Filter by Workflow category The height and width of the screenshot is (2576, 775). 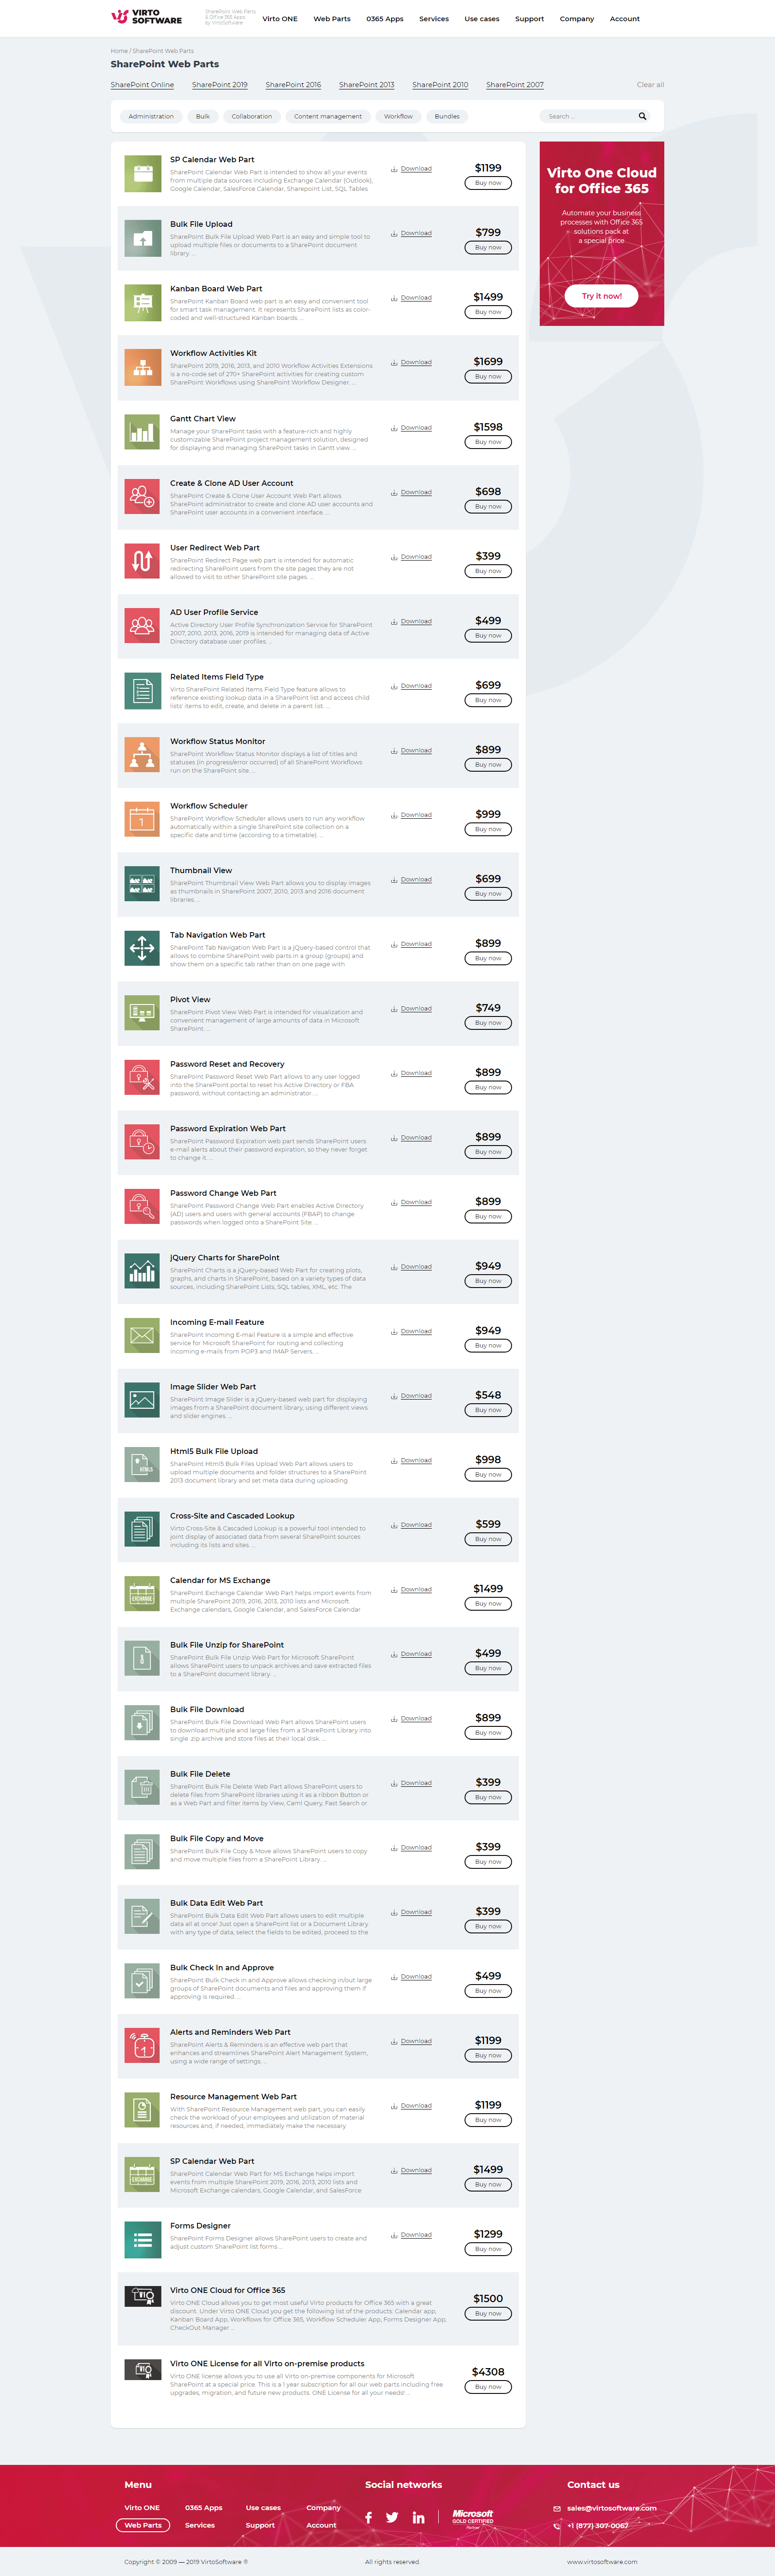coord(399,116)
